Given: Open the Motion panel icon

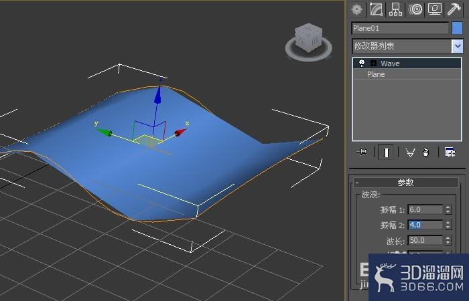Looking at the screenshot, I should point(415,9).
